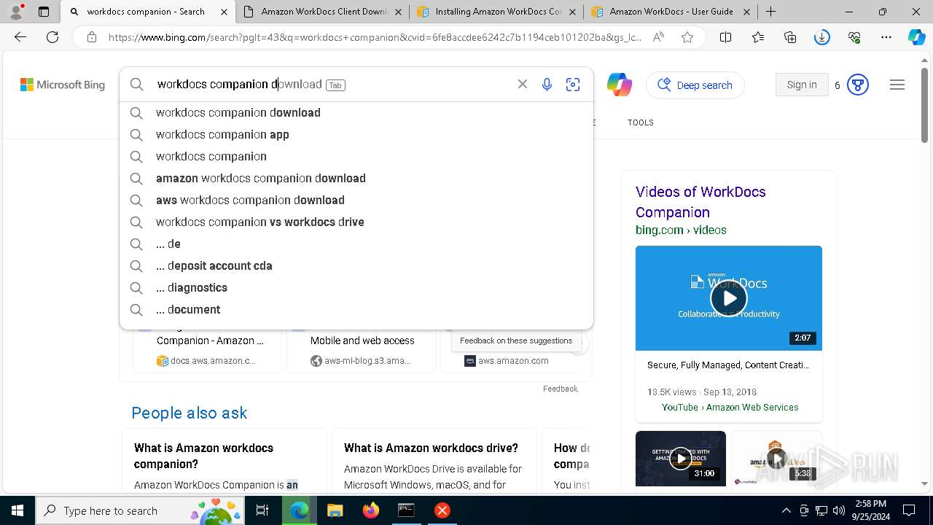Play the WorkDocs Collaboration video
The width and height of the screenshot is (933, 525).
(x=729, y=297)
